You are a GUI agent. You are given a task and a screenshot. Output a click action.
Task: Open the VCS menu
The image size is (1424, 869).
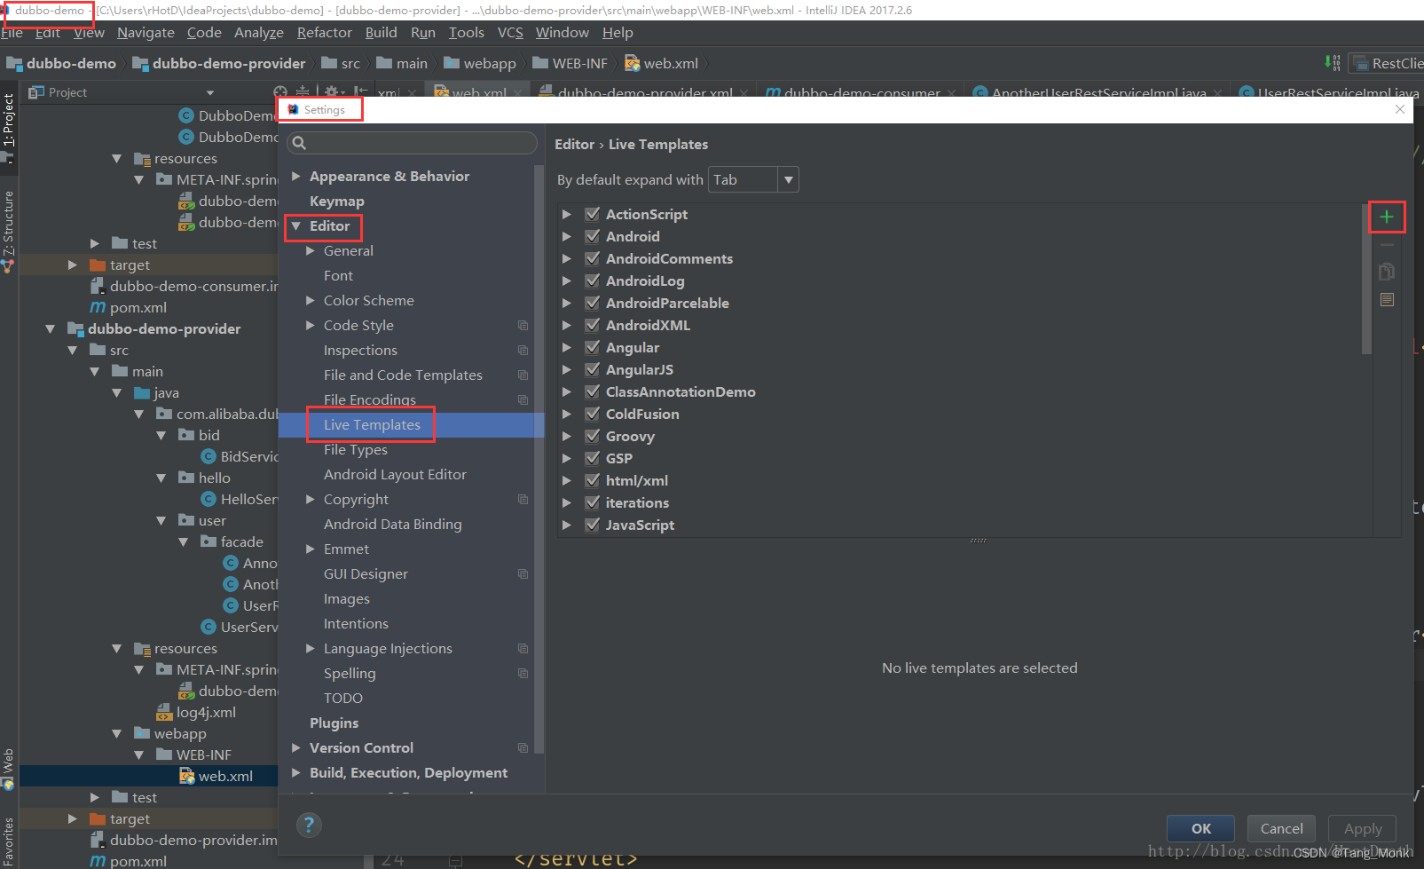(x=510, y=33)
